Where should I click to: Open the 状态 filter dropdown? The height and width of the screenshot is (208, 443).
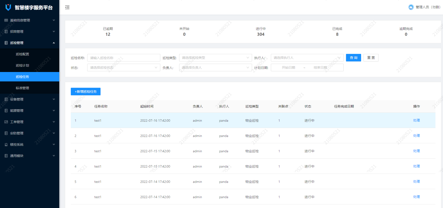(x=123, y=67)
